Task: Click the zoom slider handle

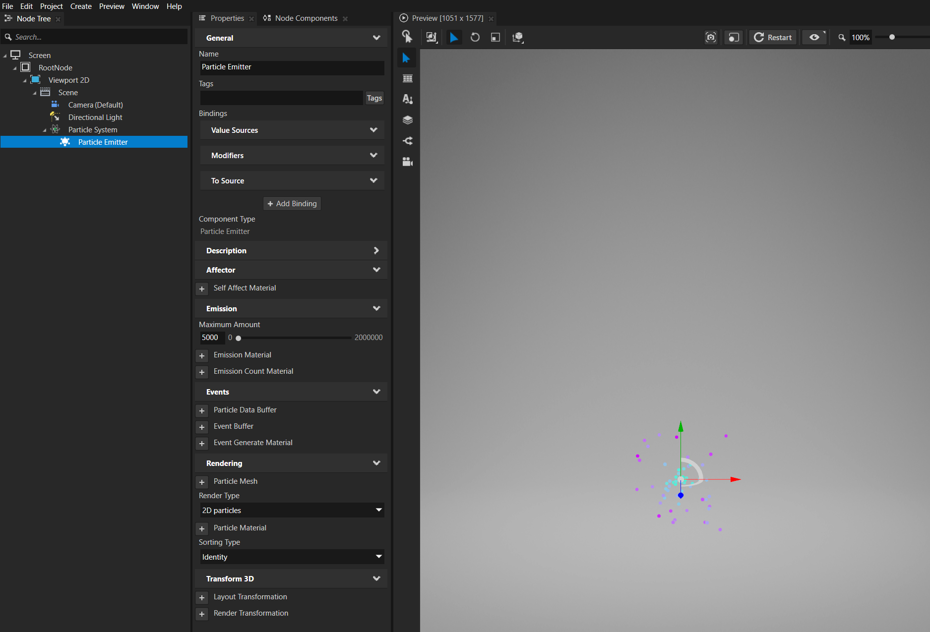Action: coord(892,37)
